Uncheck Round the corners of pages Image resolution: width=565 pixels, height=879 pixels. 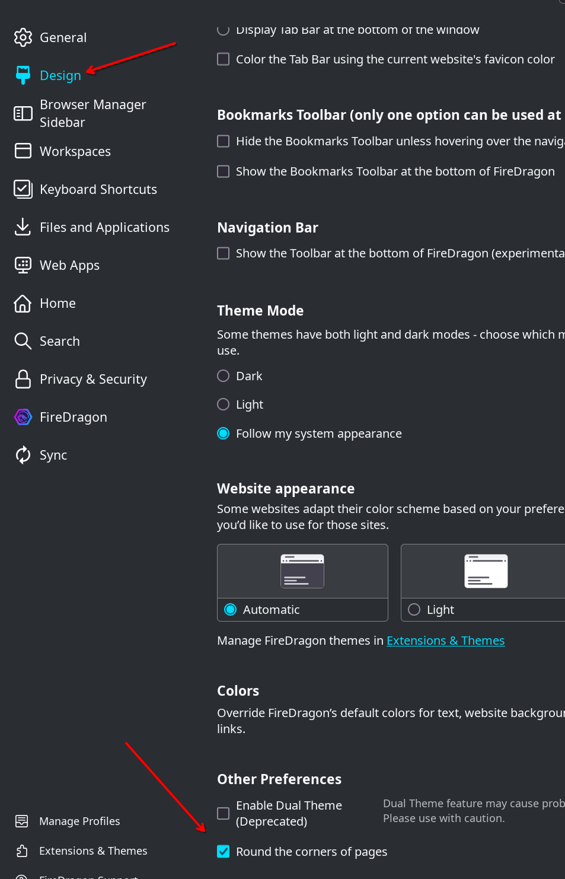(x=224, y=852)
